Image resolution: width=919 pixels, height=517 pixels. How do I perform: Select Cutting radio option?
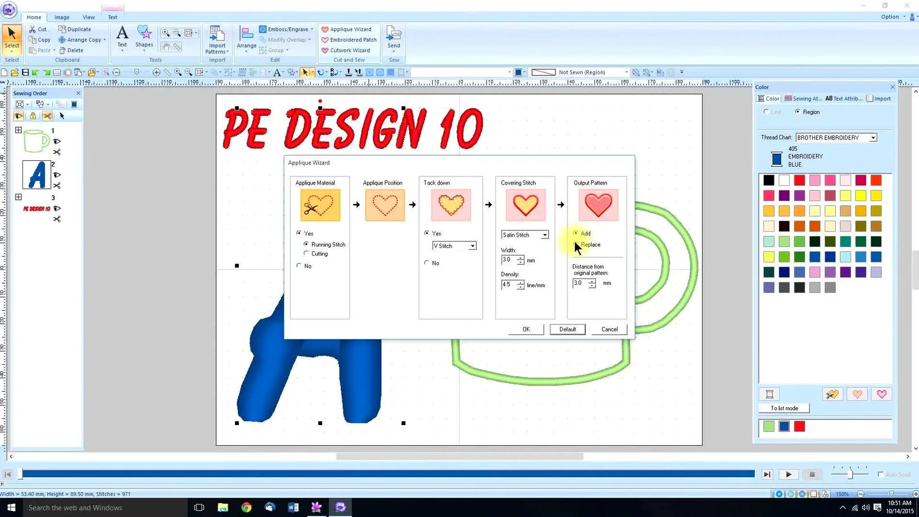click(x=316, y=253)
